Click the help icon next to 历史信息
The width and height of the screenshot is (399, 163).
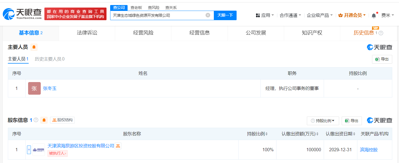381,33
